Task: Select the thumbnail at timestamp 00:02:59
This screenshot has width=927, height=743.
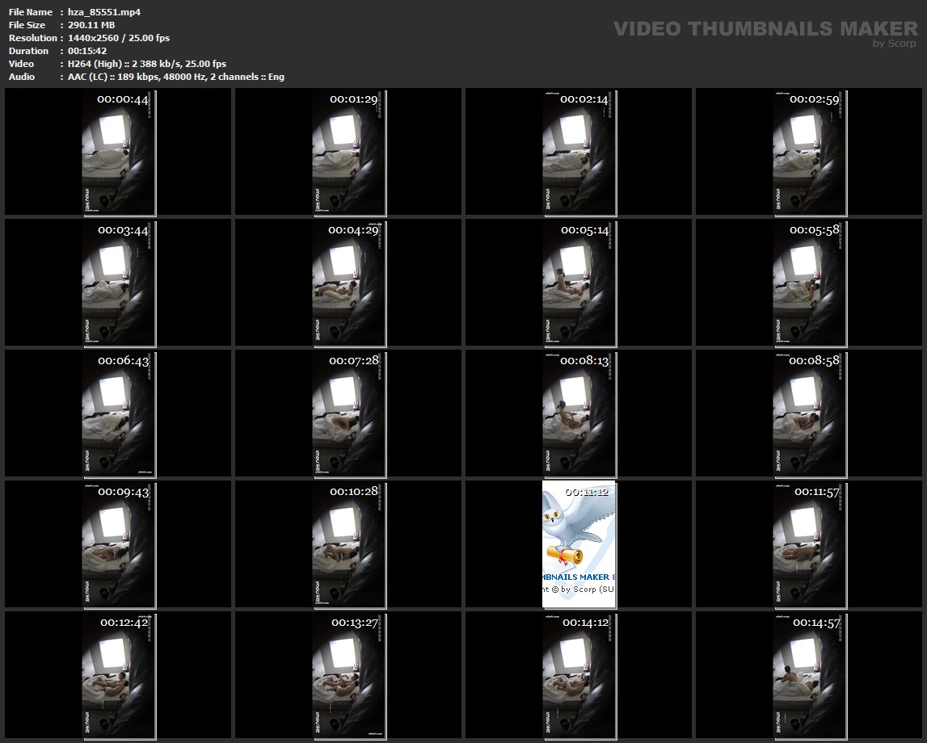Action: (x=809, y=152)
